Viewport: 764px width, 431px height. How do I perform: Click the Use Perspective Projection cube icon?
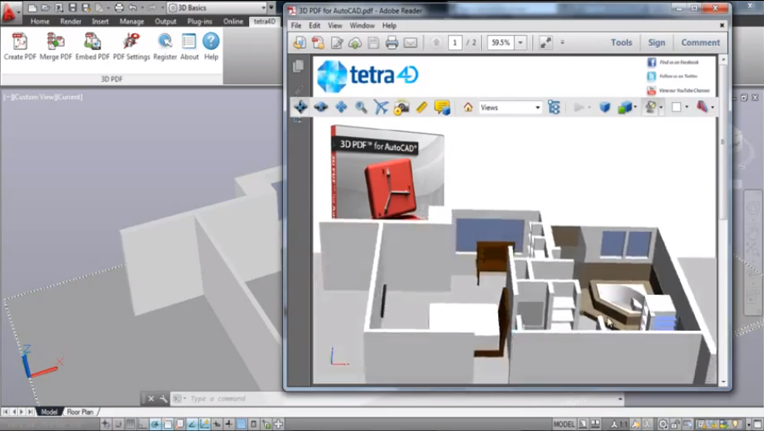pos(605,107)
